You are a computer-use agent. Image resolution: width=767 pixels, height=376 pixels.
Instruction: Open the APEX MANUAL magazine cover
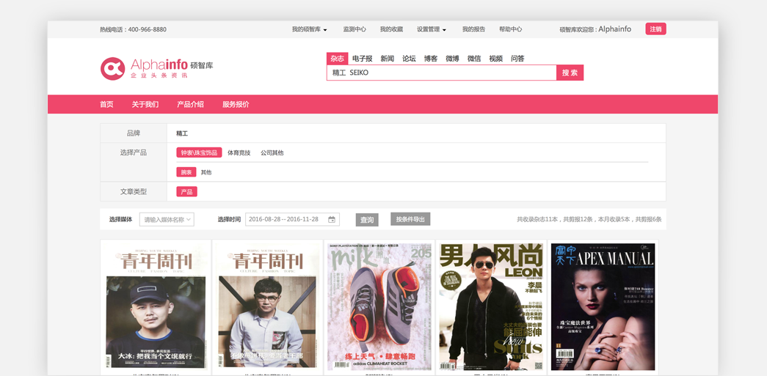603,307
